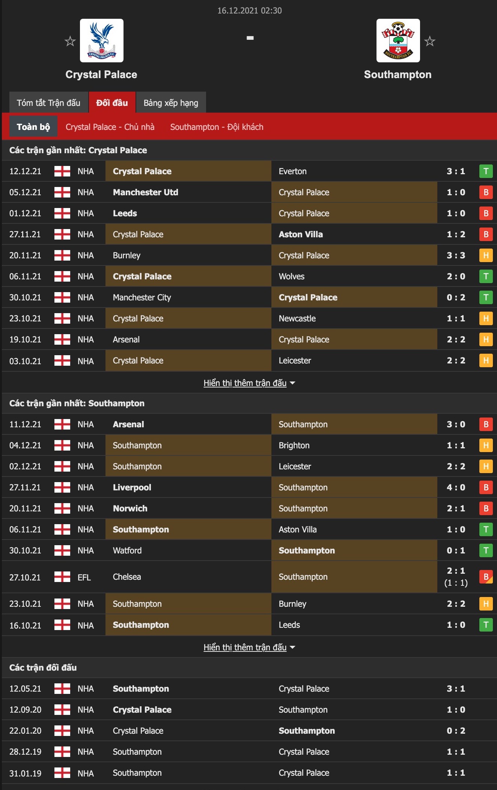
Task: Click the Crystal Palace name under the crest
Action: pyautogui.click(x=101, y=74)
